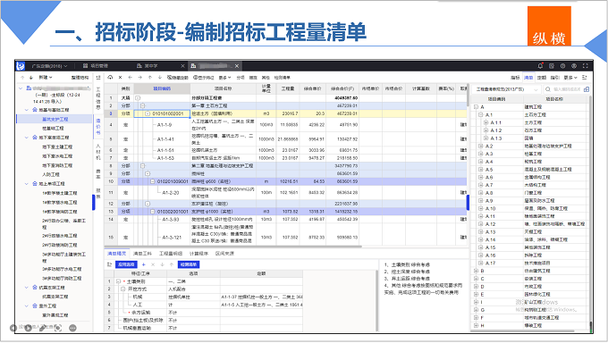
Task: Click the grey X icon in bottom panel toolbar
Action: click(x=153, y=264)
